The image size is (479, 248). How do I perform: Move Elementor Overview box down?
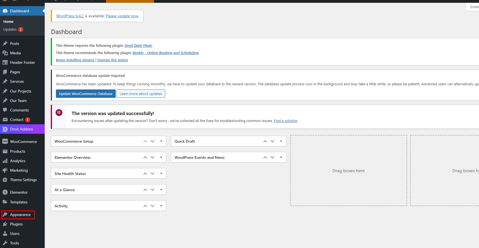(x=153, y=157)
